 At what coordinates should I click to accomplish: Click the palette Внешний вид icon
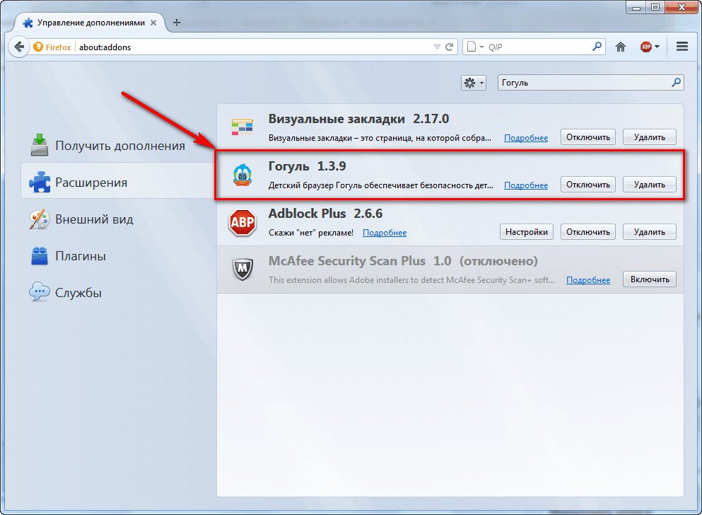pyautogui.click(x=40, y=219)
